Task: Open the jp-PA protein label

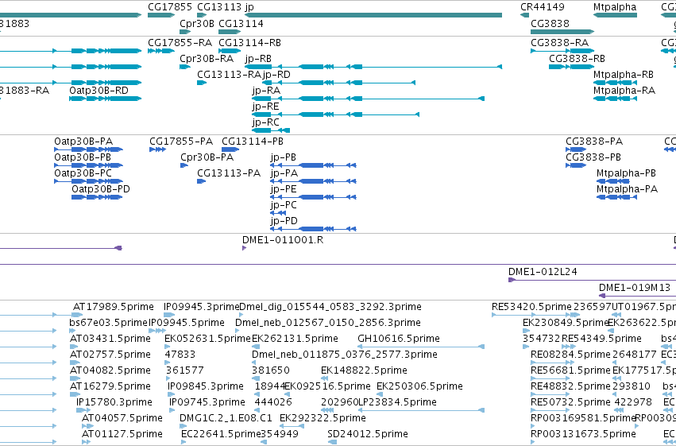Action: (x=284, y=173)
